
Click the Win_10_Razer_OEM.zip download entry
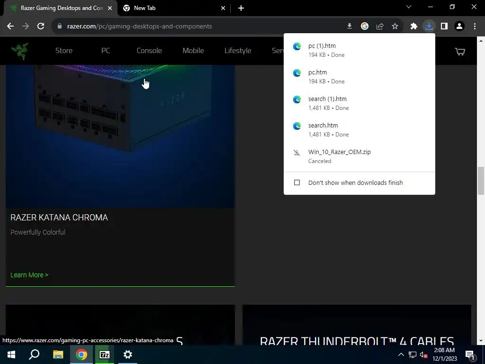359,156
